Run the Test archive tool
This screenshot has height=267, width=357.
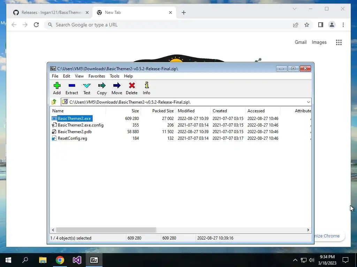[87, 86]
